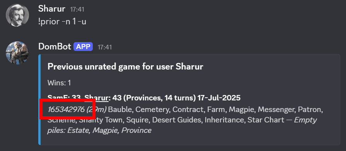Viewport: 346px width, 151px height.
Task: Click the blue accent bar of the embed
Action: pyautogui.click(x=39, y=99)
